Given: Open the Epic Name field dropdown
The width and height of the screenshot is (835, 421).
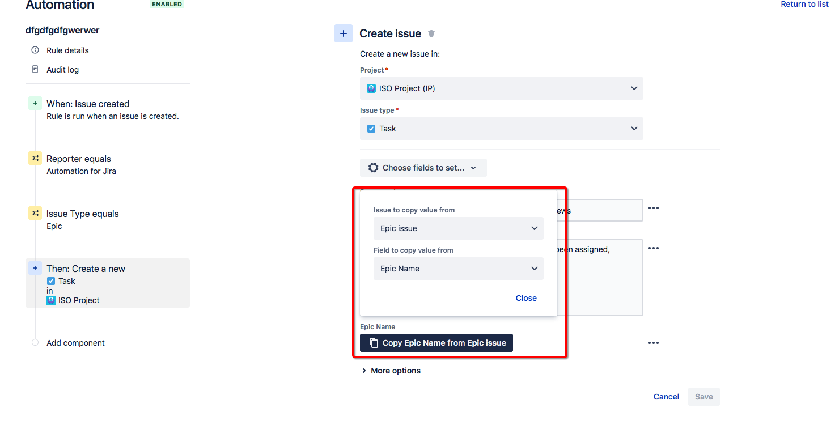Looking at the screenshot, I should click(x=459, y=269).
